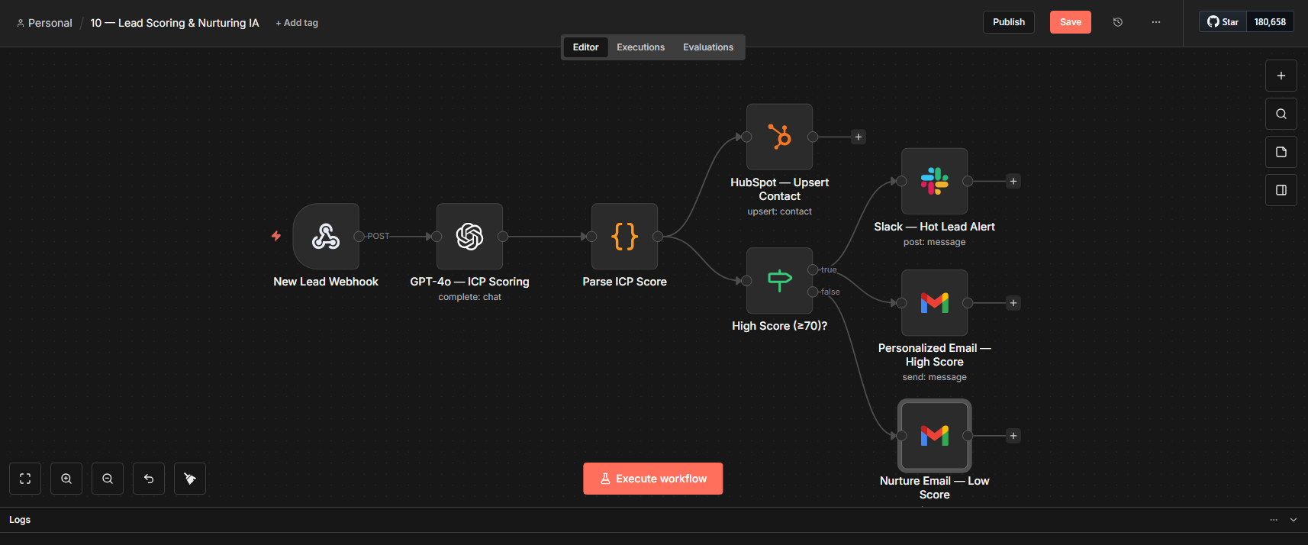Save the workflow
This screenshot has width=1308, height=545.
point(1070,22)
